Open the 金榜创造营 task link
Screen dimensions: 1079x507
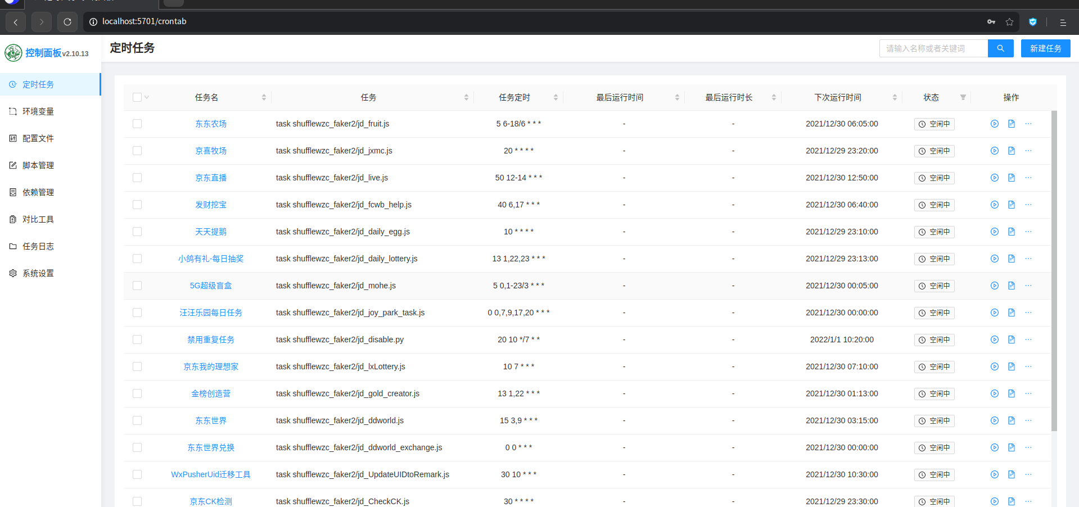211,393
